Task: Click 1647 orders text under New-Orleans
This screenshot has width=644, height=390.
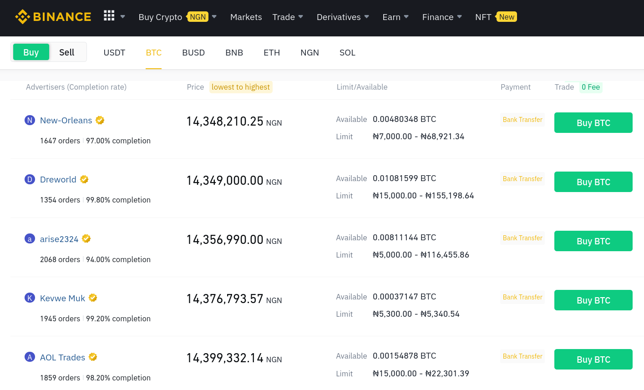Action: (x=60, y=141)
